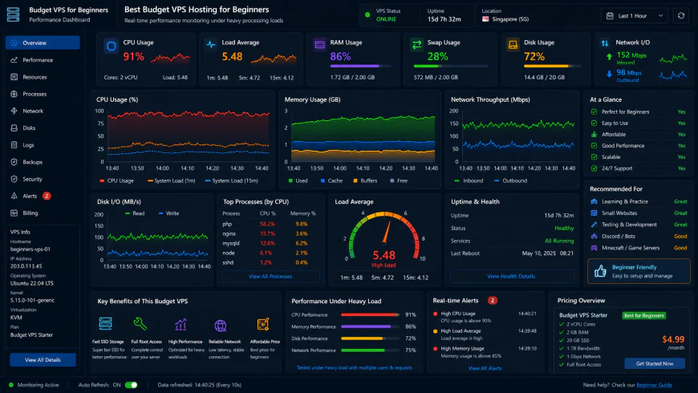Toggle the Inbound legend in Network Throughput
Viewport: 698px width, 393px height.
pos(469,180)
